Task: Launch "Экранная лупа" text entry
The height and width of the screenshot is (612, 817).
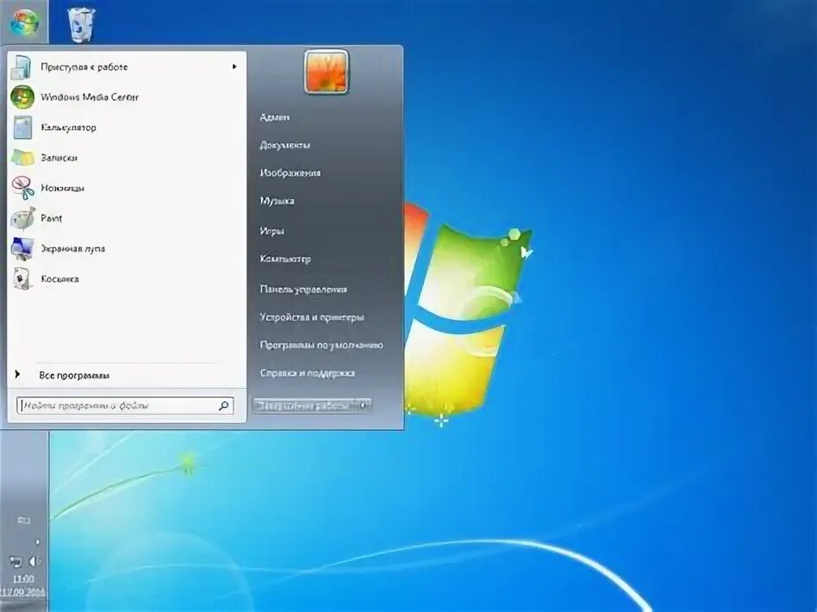Action: click(72, 248)
